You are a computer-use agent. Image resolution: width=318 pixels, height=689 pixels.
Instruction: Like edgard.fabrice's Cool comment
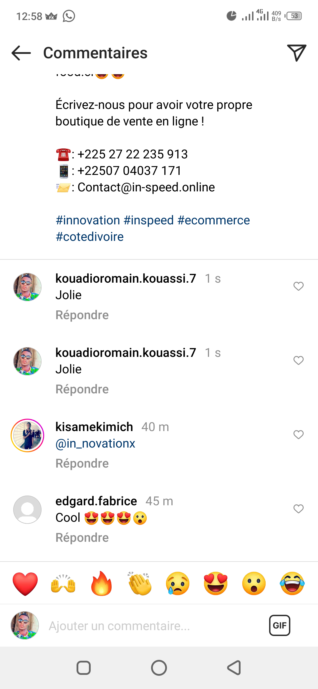click(x=299, y=509)
